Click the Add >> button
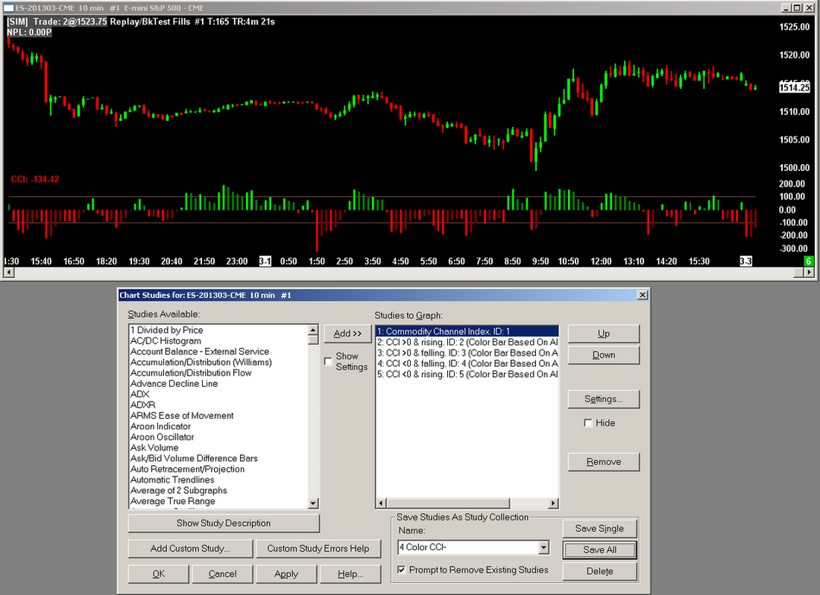Viewport: 820px width, 595px height. point(347,334)
